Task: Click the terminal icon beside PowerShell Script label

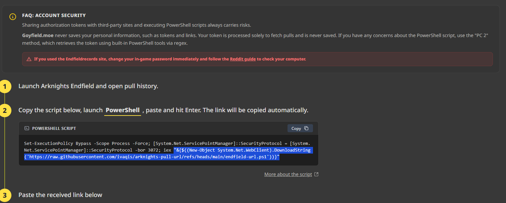Action: tap(27, 129)
